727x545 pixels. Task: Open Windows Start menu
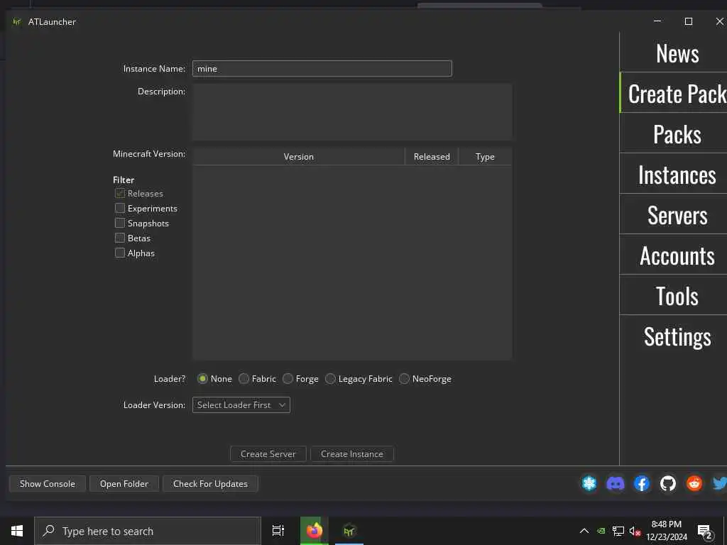(x=17, y=531)
